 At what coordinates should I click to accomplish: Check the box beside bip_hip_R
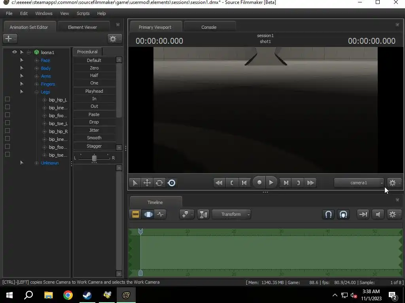click(8, 131)
